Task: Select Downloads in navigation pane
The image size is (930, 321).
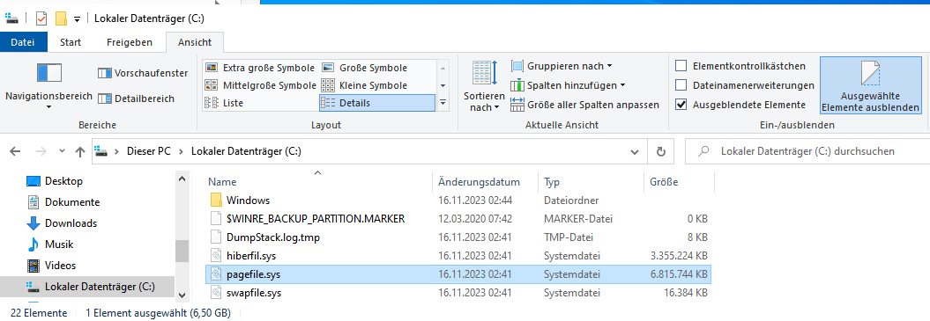Action: coord(71,223)
